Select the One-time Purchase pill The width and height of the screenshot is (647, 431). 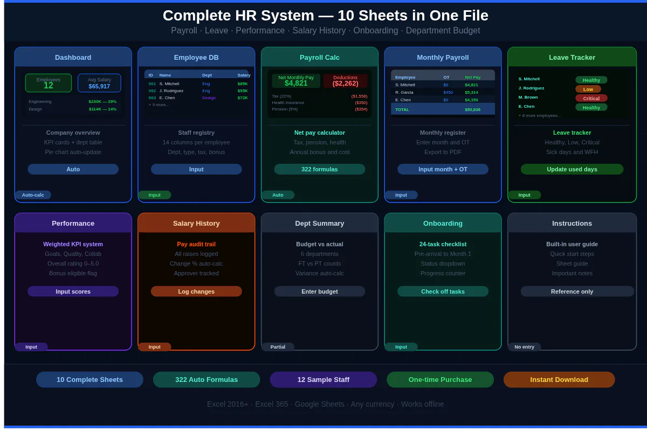click(x=440, y=380)
